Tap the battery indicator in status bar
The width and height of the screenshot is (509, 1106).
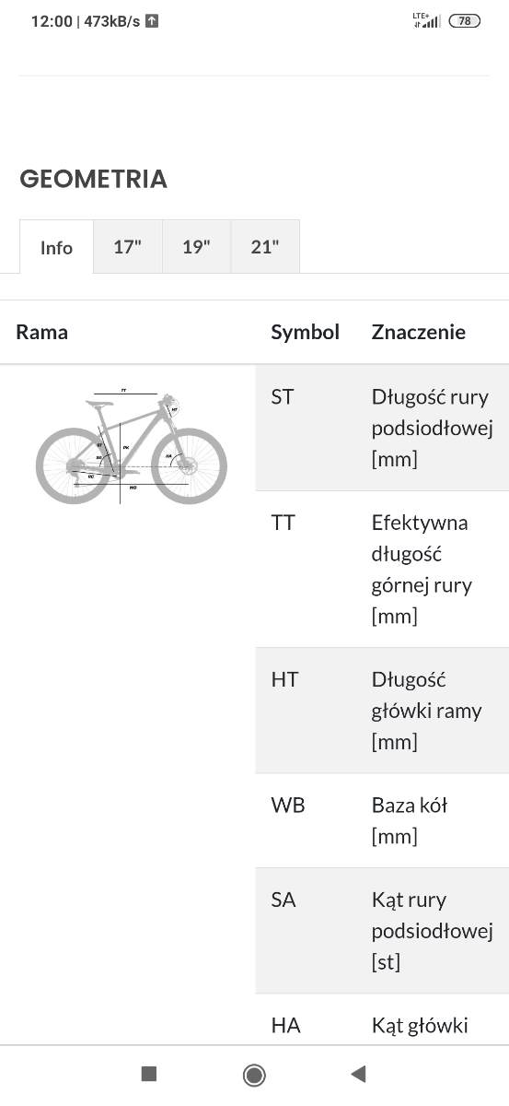(465, 20)
